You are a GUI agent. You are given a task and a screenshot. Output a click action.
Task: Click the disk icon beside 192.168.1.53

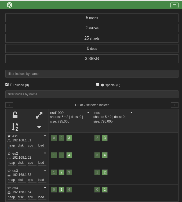click(x=9, y=175)
